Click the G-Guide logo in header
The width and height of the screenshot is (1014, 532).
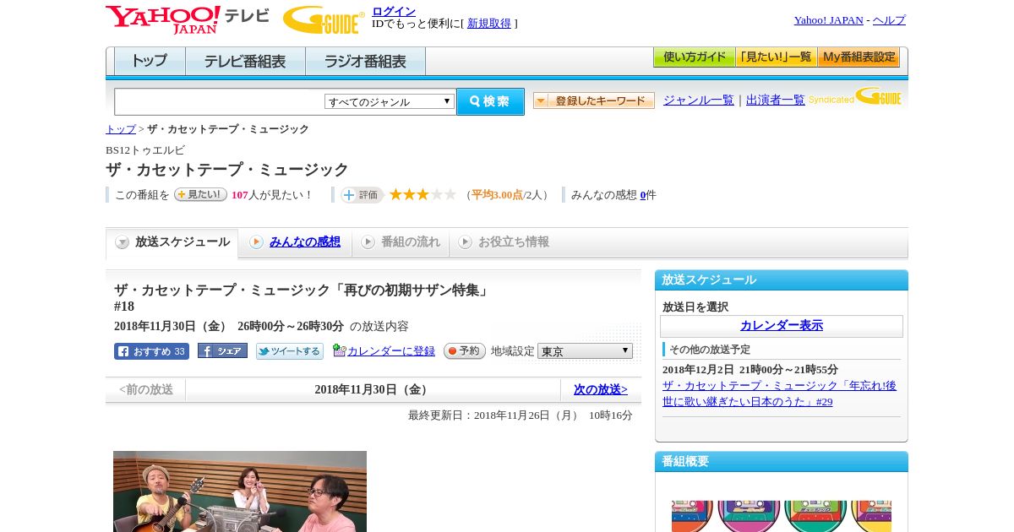tap(324, 19)
